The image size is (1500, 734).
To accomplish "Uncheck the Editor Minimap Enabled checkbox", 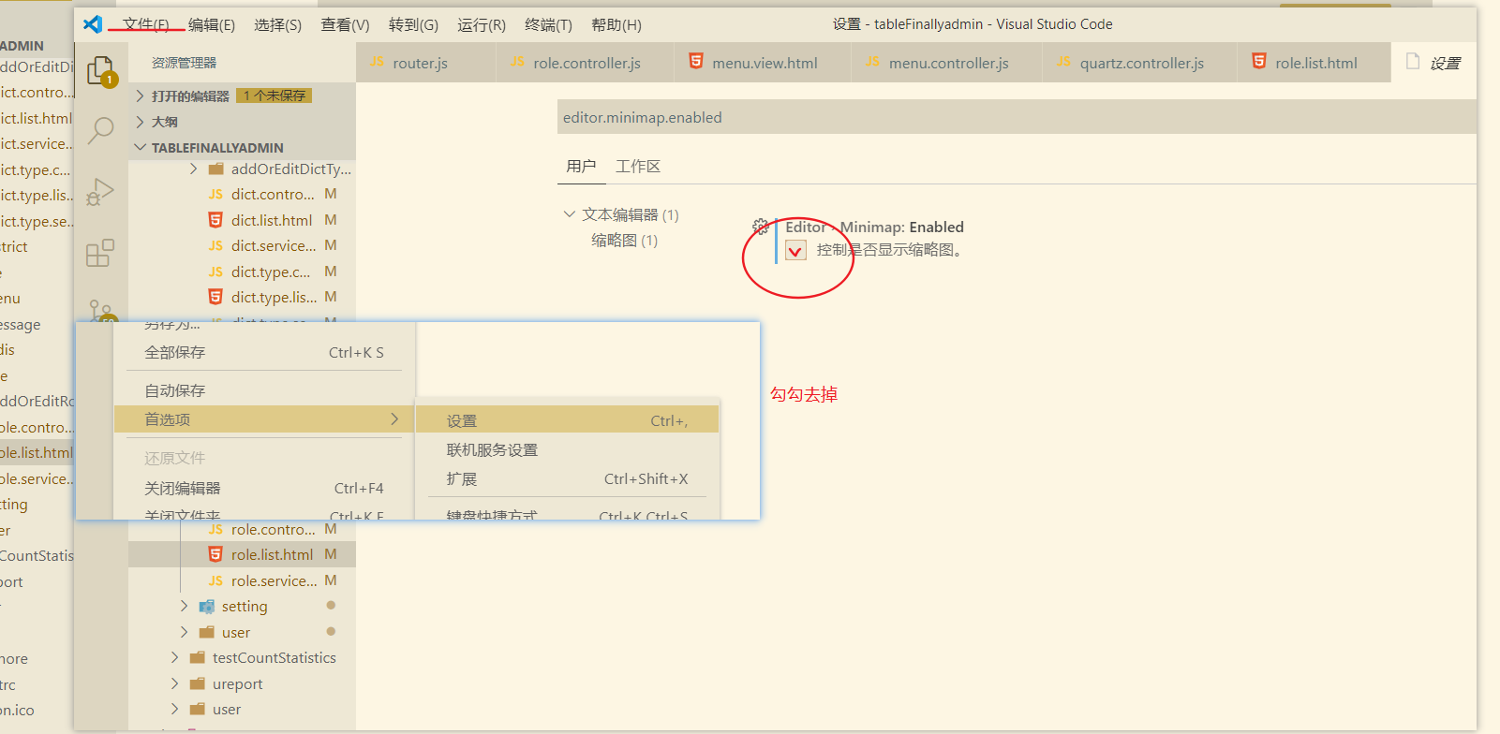I will [x=795, y=250].
